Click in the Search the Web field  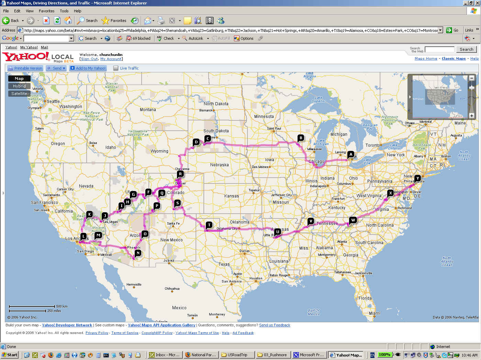439,49
